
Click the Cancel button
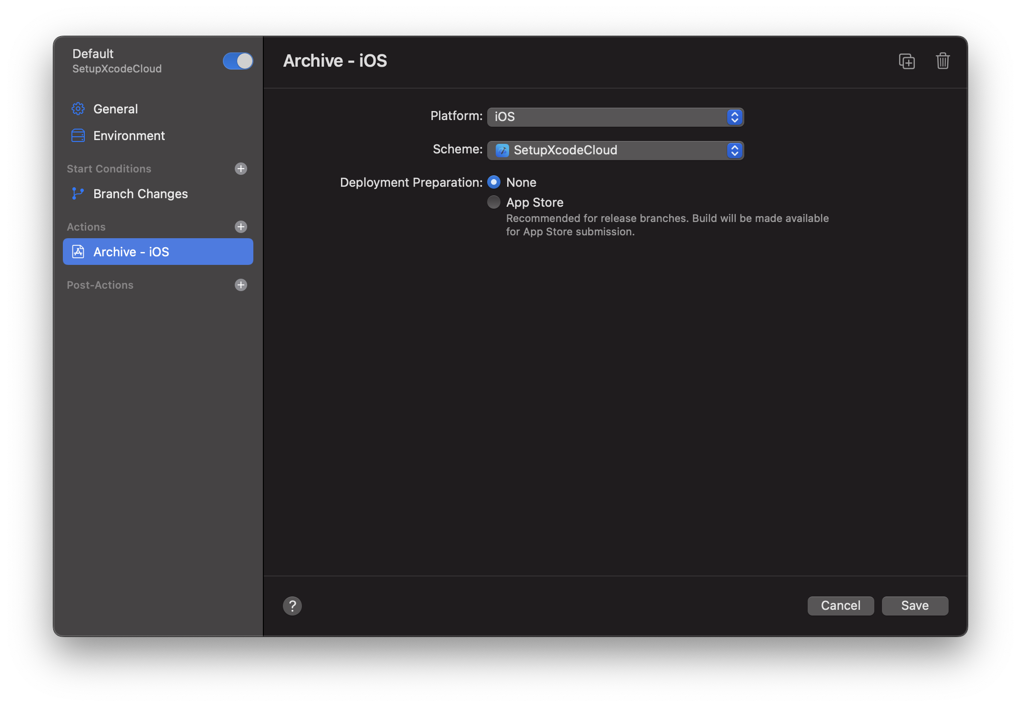(x=840, y=605)
